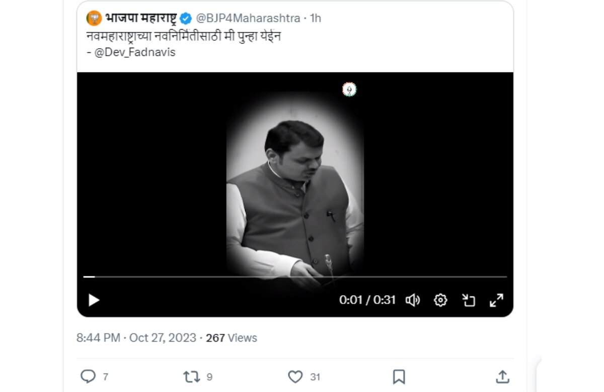Play the video of Devendra Fadnavis

tap(93, 300)
